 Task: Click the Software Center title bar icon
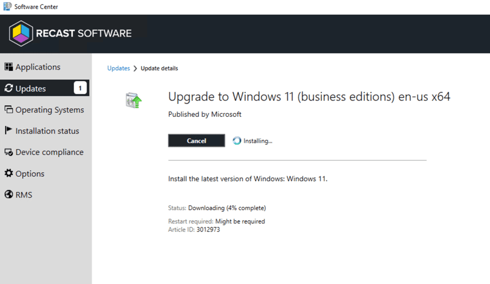click(7, 7)
